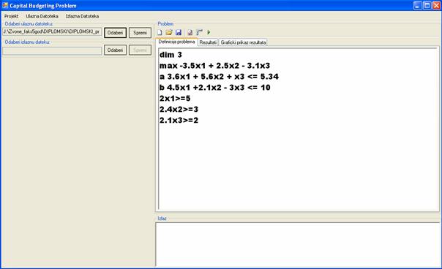
Task: Click the blue floppy disk save icon
Action: pos(179,32)
